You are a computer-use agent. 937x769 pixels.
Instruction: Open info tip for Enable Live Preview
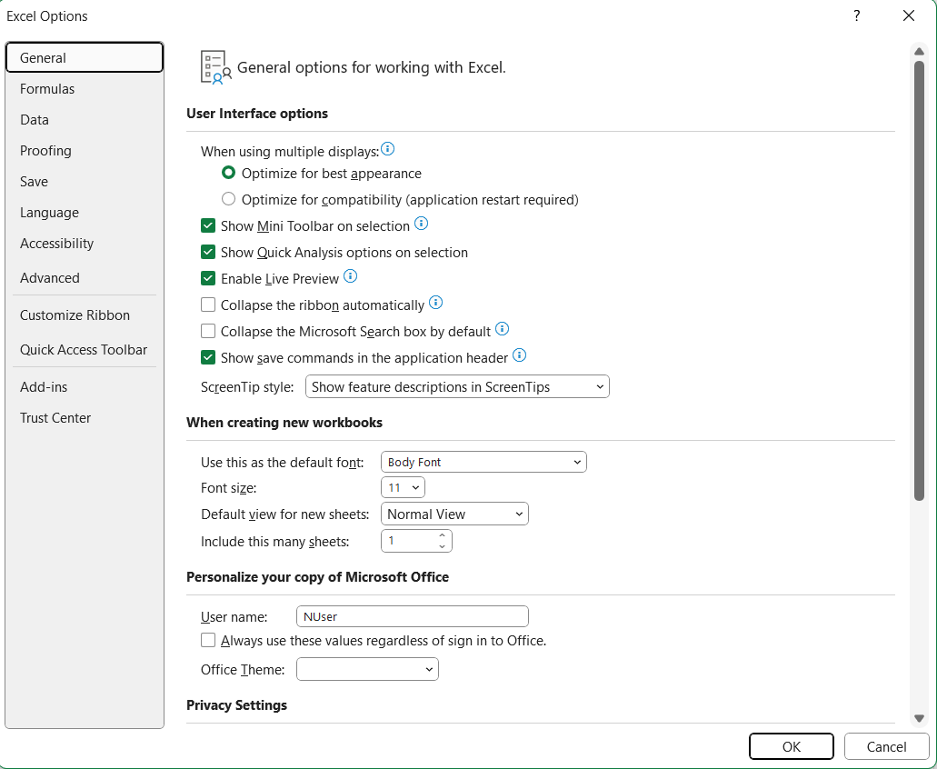click(x=350, y=276)
